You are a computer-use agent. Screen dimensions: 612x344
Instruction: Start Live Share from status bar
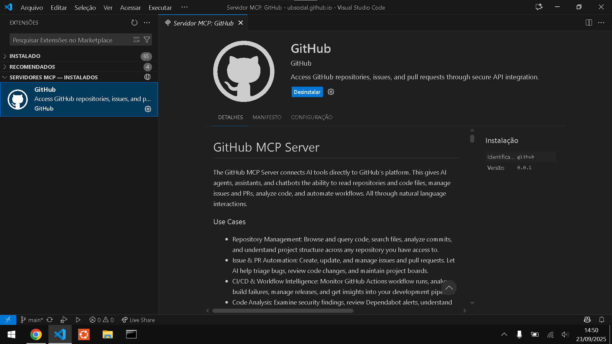point(138,320)
